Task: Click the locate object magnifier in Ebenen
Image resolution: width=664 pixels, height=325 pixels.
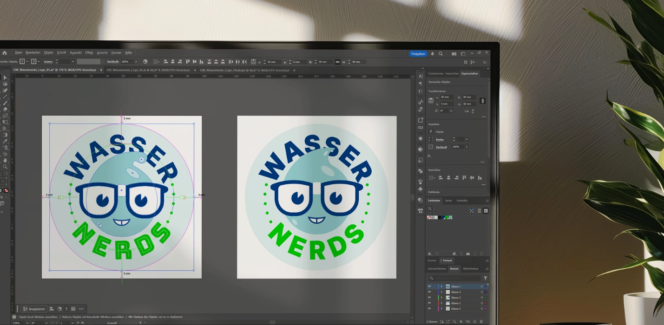Action: 454,322
